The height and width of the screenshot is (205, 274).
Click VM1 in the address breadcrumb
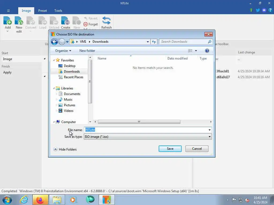coord(83,42)
